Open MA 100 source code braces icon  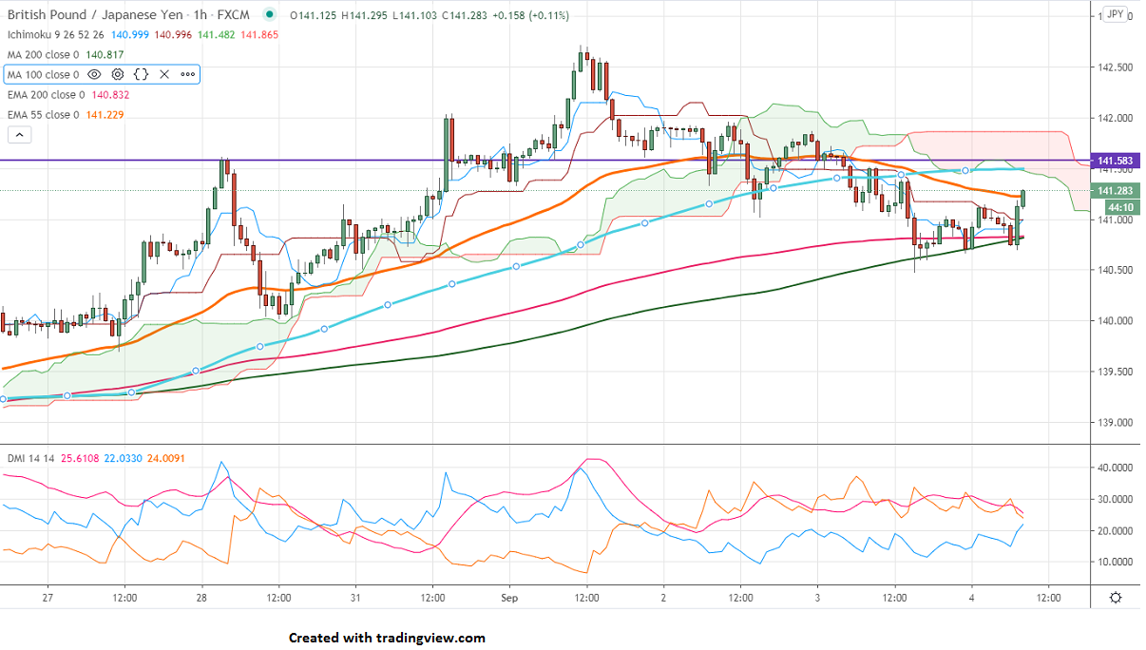point(141,74)
